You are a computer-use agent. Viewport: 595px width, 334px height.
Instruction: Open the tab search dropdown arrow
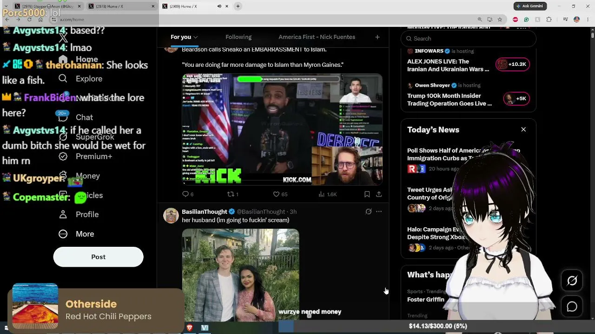[x=6, y=6]
